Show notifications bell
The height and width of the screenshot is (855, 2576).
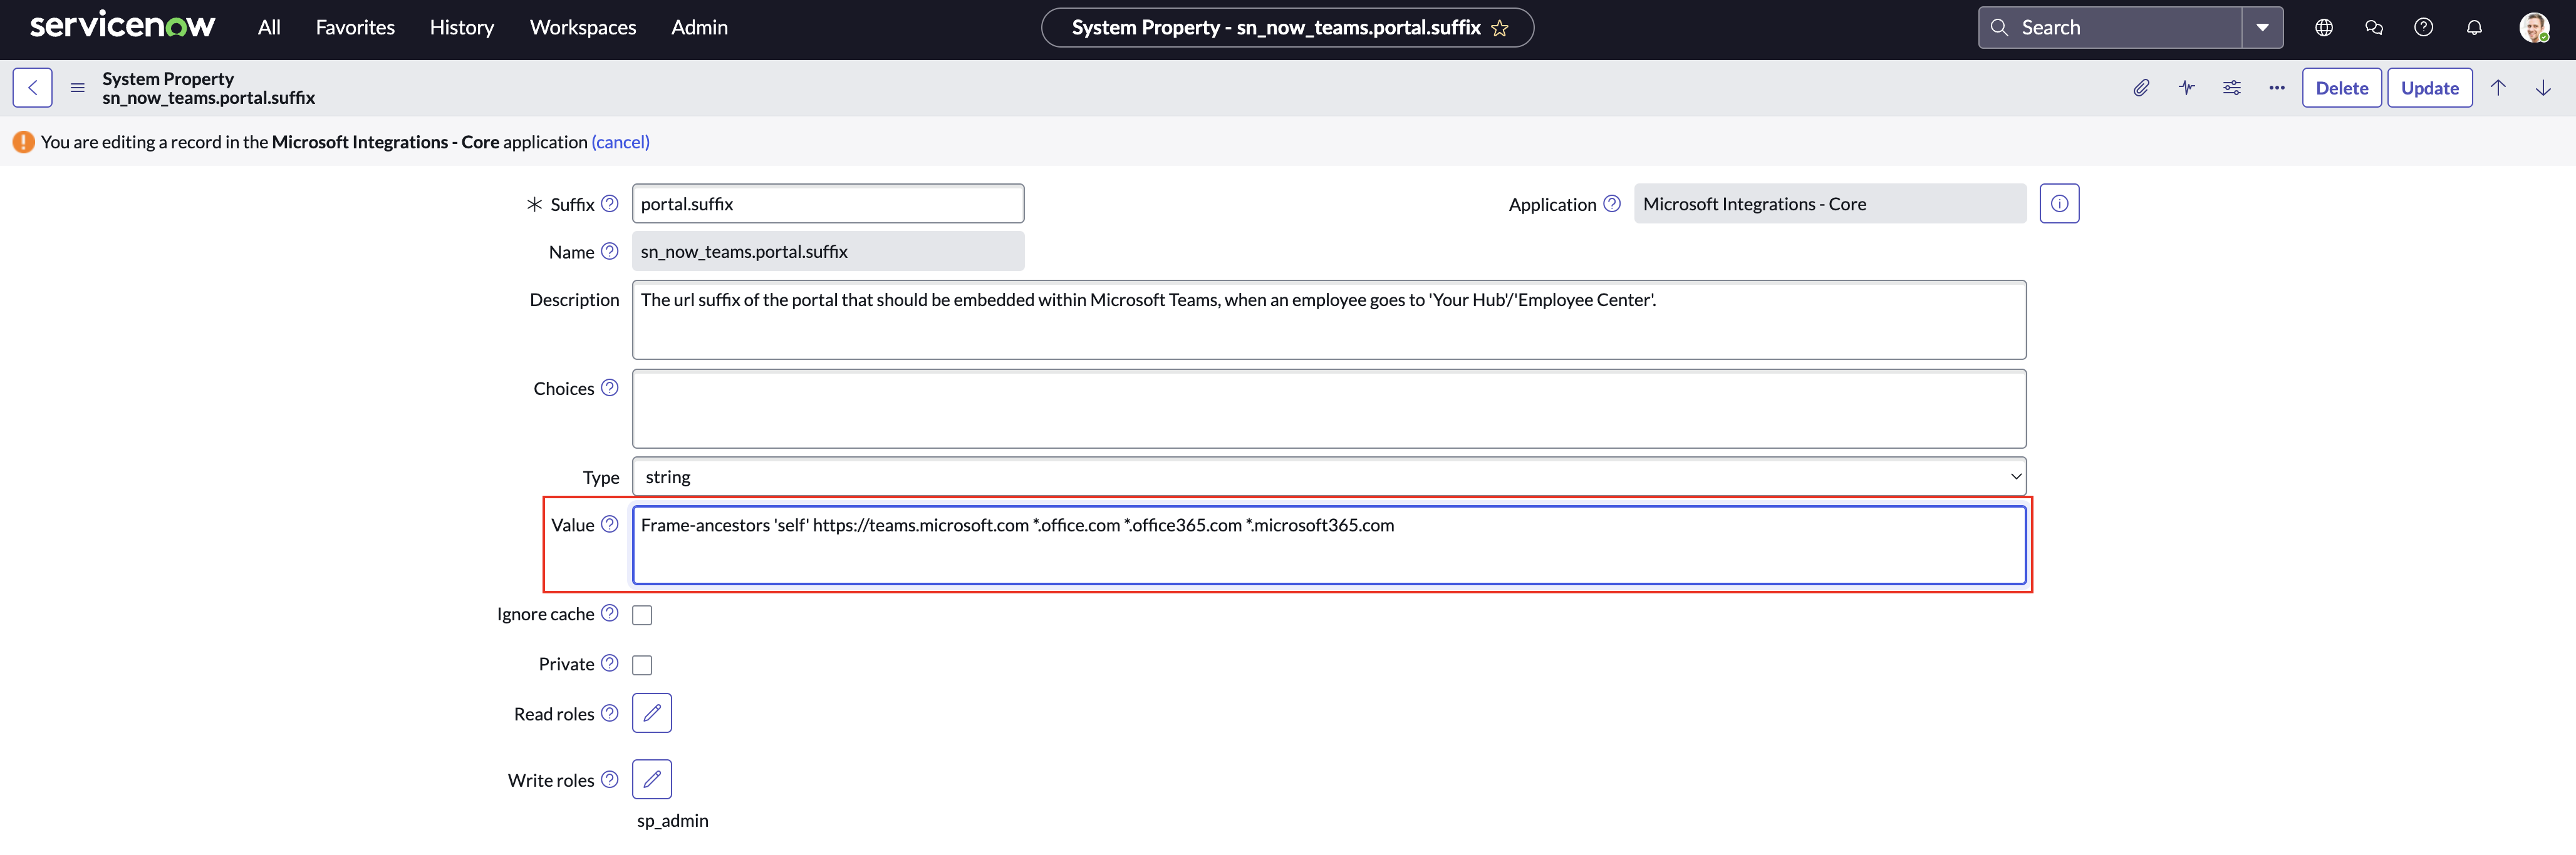pyautogui.click(x=2474, y=27)
